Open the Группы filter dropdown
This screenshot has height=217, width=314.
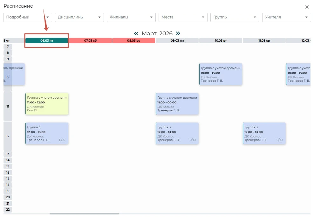click(235, 17)
